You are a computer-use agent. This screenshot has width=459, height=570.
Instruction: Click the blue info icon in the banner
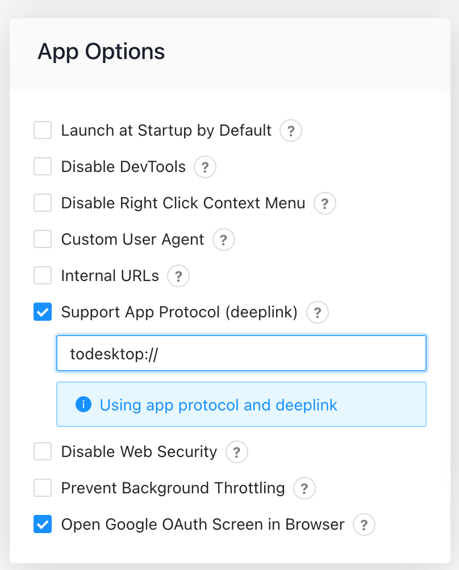click(83, 405)
